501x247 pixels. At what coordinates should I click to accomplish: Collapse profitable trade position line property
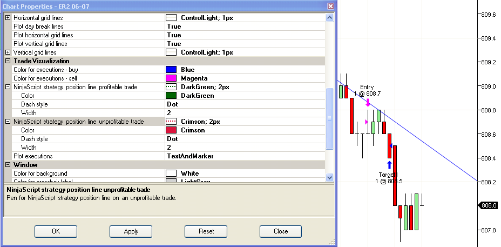point(8,87)
